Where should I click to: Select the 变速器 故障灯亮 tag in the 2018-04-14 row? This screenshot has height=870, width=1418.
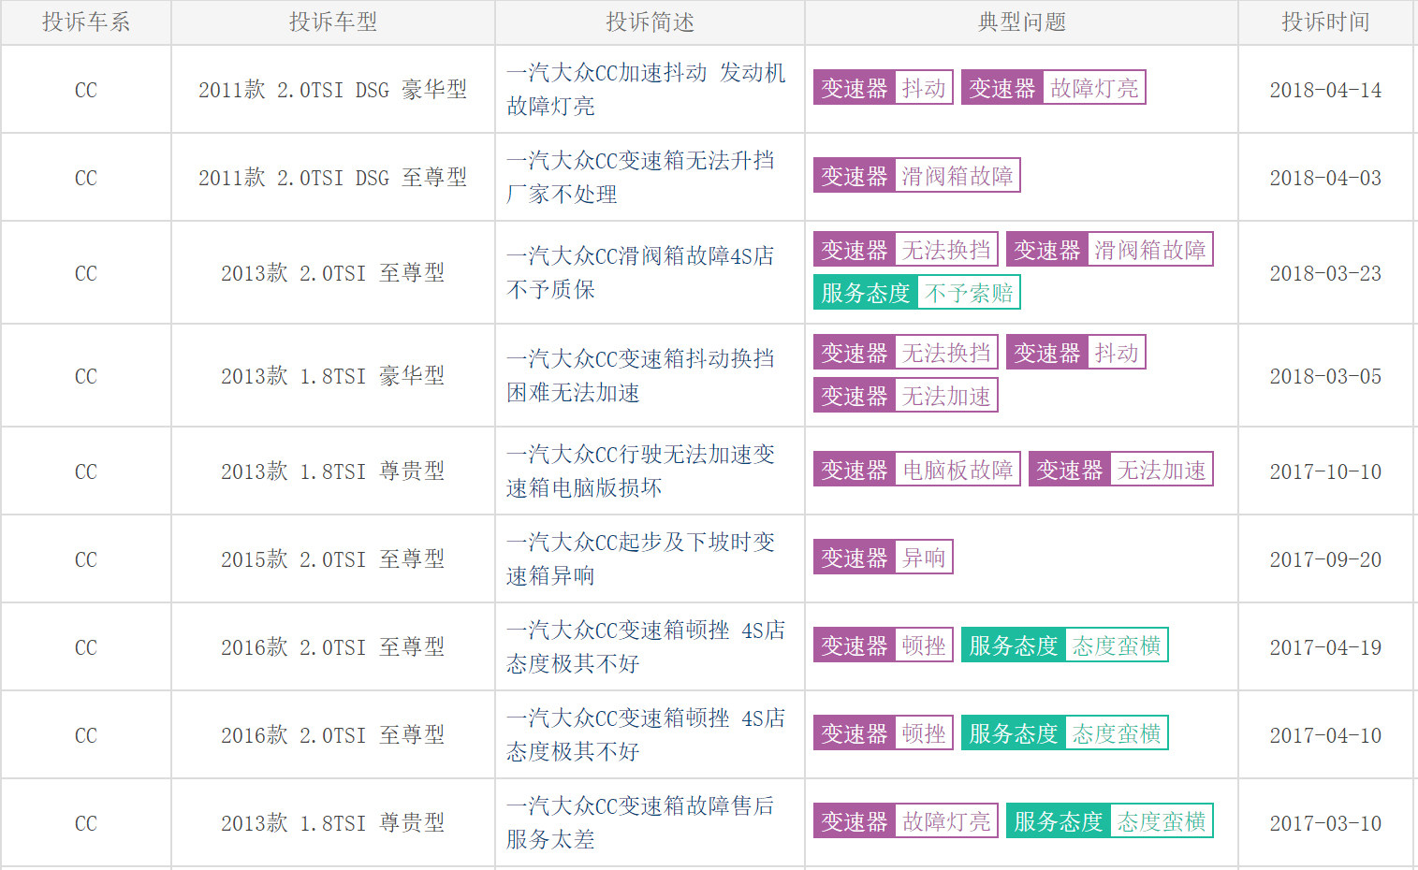tap(1054, 88)
